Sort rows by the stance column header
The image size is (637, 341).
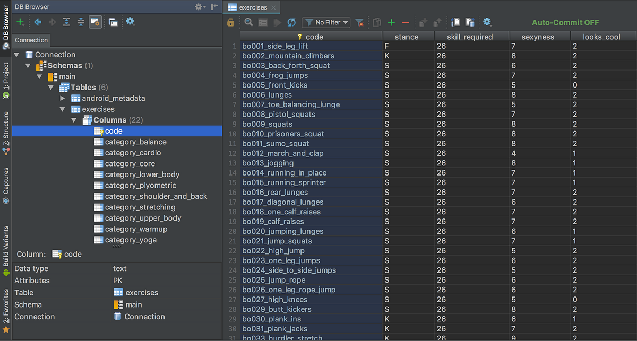(x=407, y=36)
